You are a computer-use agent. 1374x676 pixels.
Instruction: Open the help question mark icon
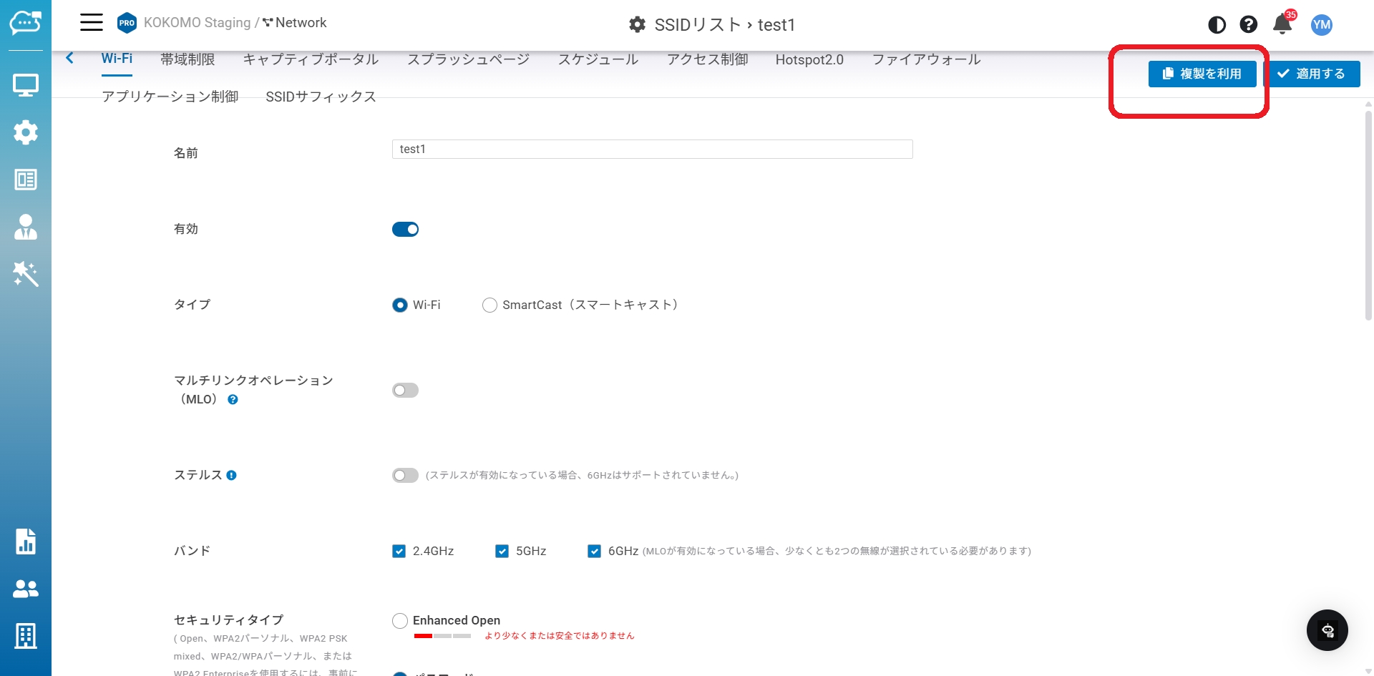(1249, 25)
